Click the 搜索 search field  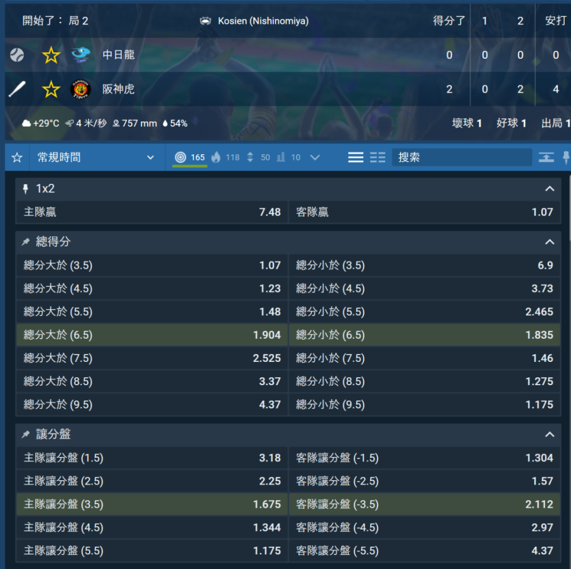462,157
